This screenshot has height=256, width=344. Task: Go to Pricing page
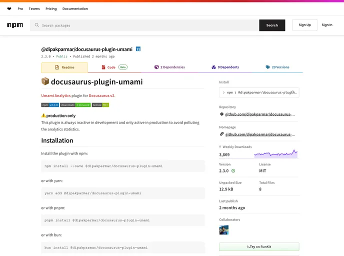coord(51,9)
